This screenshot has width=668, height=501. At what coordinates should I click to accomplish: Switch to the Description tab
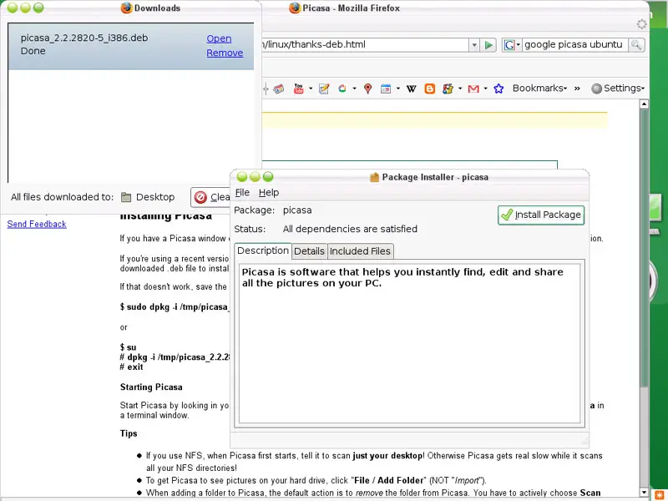(263, 250)
